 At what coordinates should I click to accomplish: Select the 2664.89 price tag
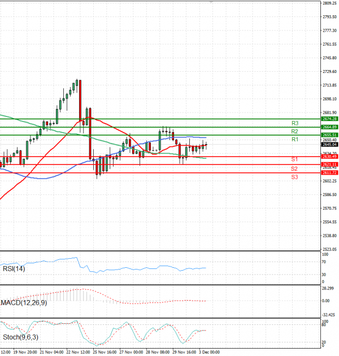[x=330, y=127]
